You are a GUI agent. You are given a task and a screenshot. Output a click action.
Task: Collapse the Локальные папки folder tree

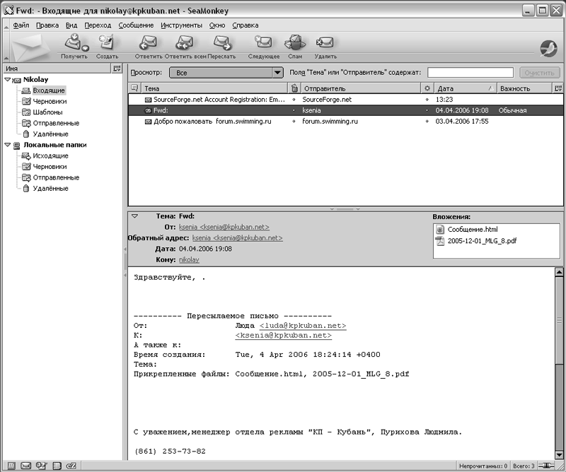7,145
